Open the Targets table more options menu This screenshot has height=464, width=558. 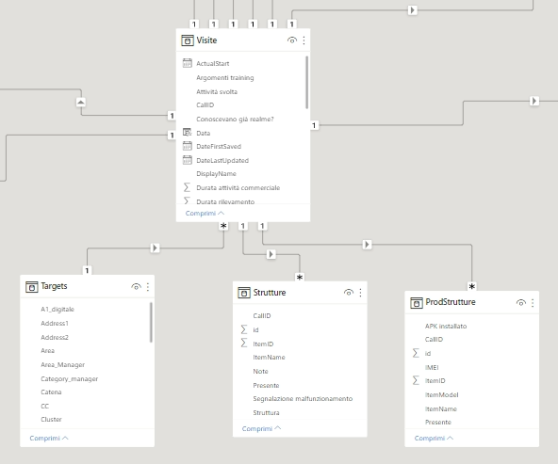coord(148,287)
